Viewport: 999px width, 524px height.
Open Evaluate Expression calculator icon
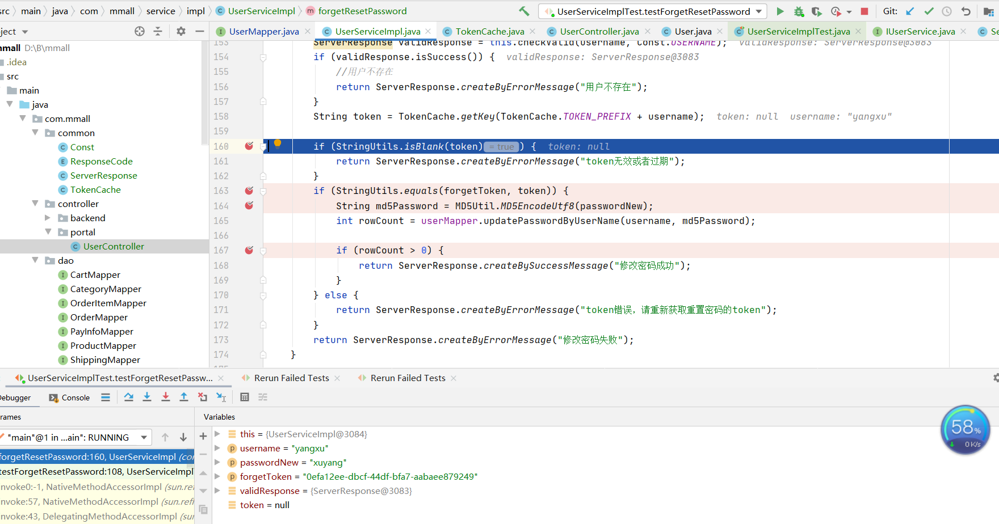click(x=245, y=397)
